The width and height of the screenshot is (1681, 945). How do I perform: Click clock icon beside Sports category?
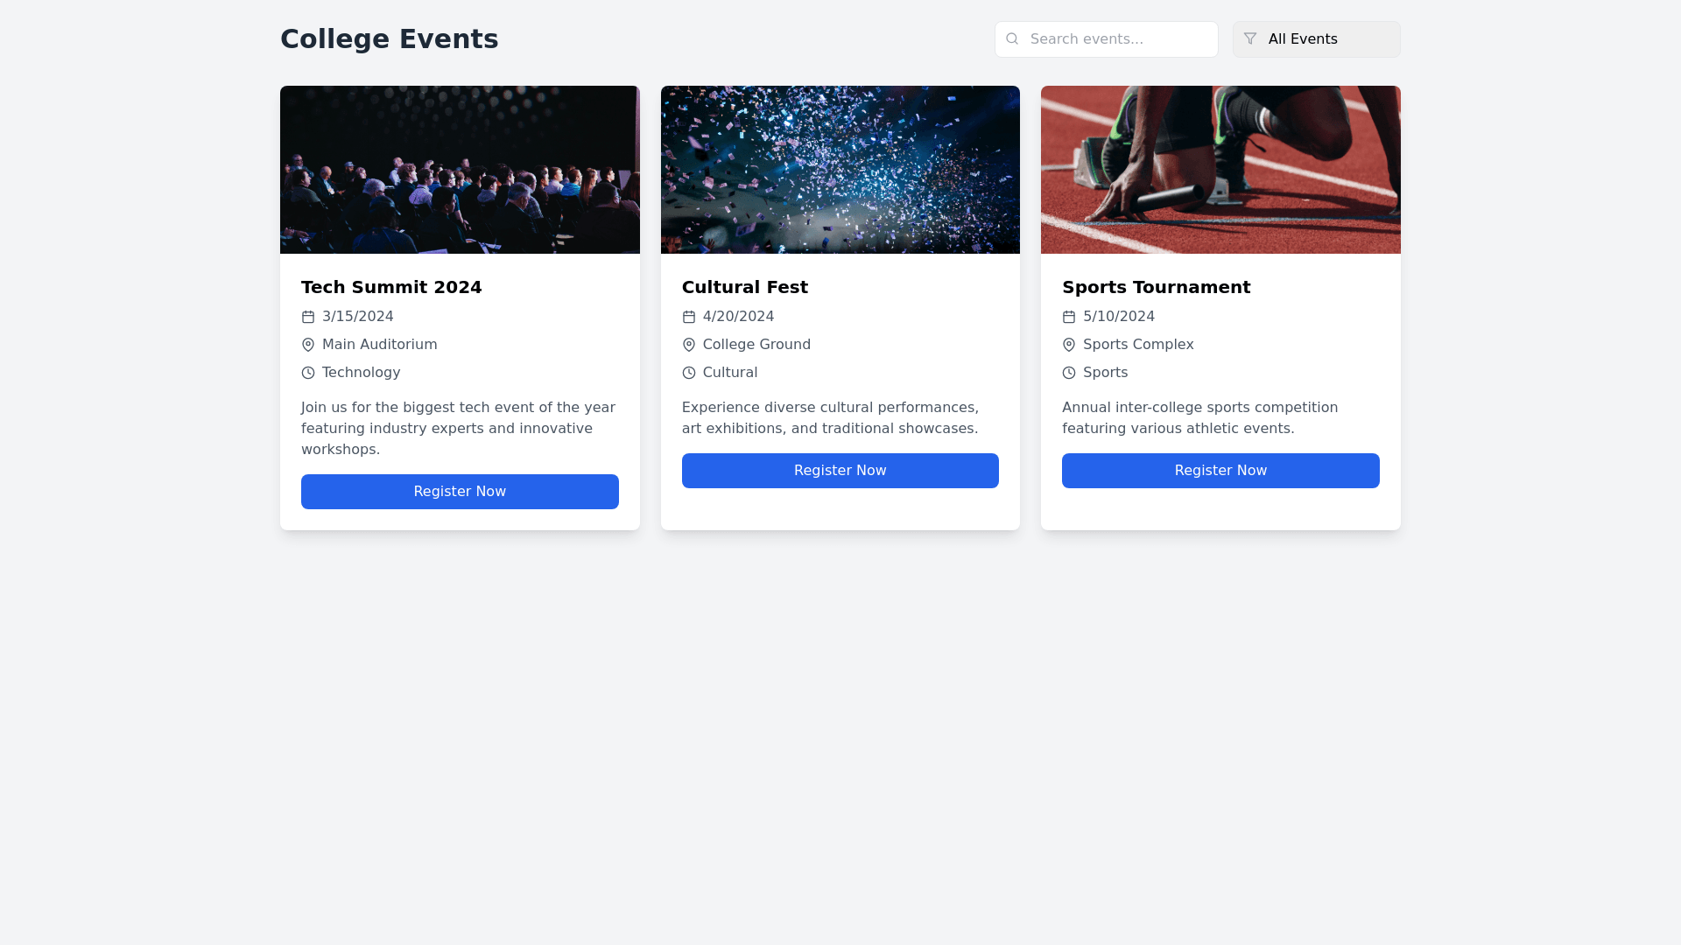click(1069, 373)
